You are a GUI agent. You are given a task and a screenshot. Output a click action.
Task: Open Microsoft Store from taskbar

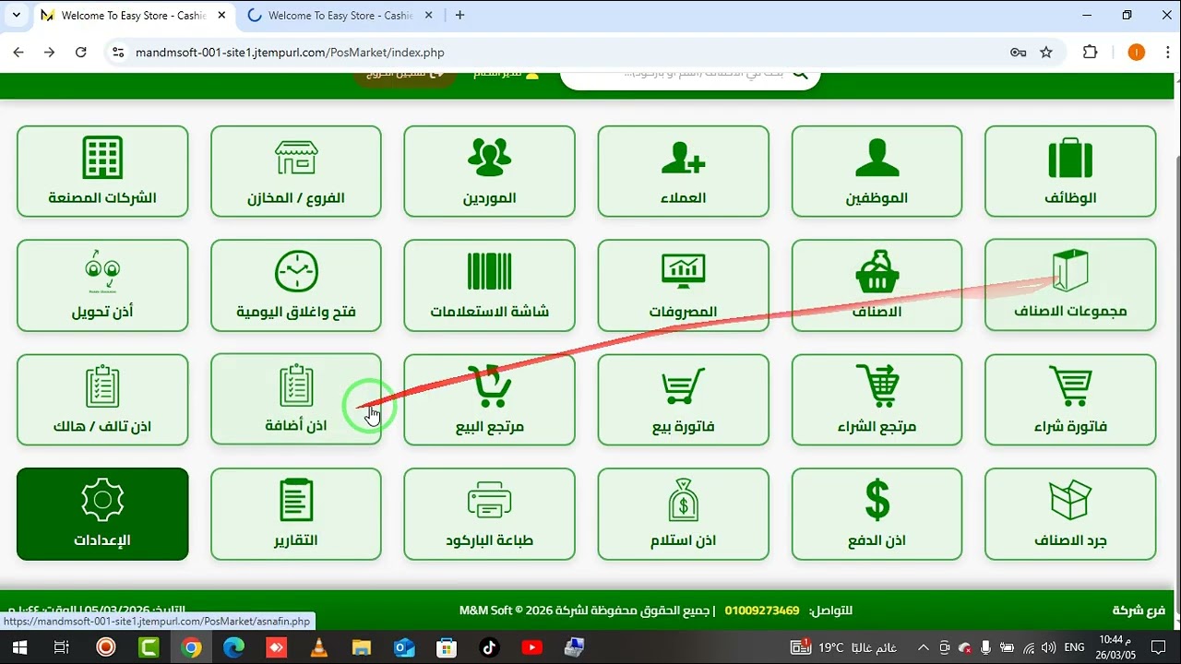447,647
